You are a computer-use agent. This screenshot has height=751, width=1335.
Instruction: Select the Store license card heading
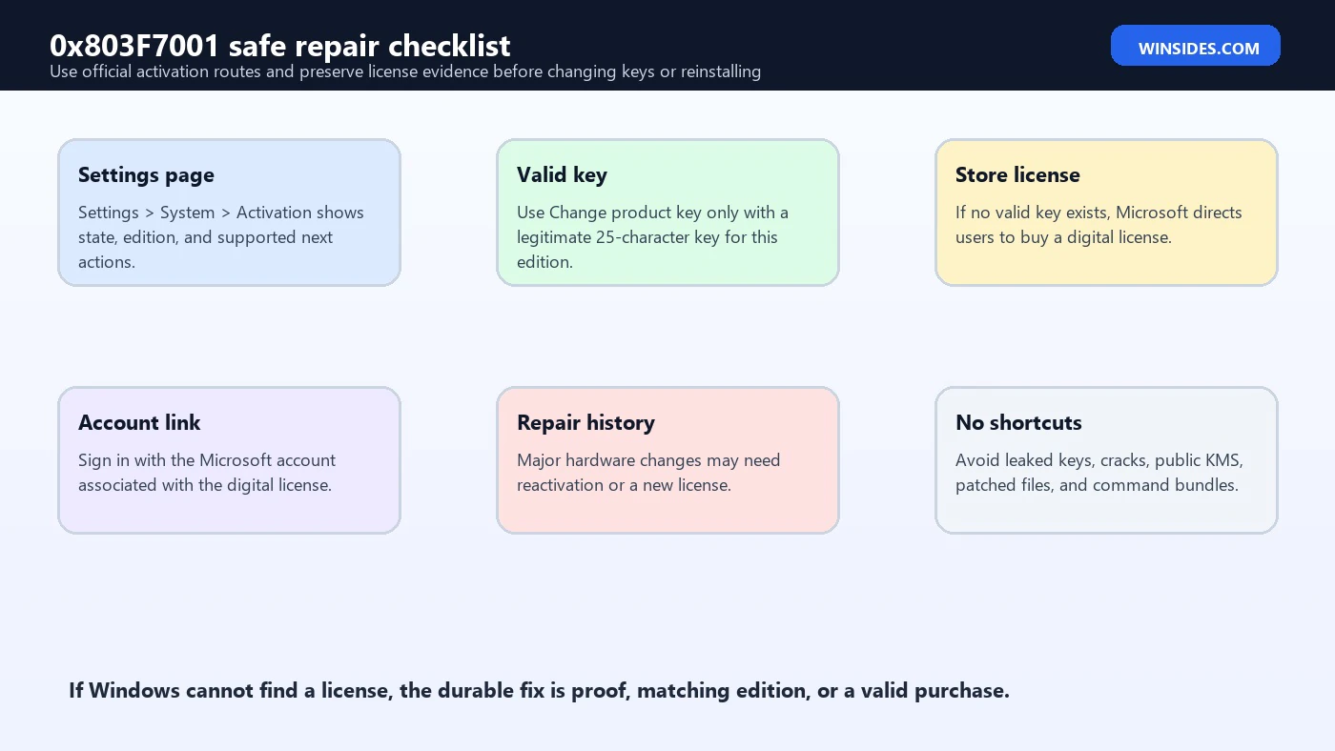pos(1017,175)
